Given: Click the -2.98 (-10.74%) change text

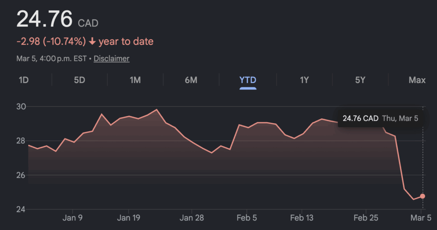Looking at the screenshot, I should pos(51,42).
